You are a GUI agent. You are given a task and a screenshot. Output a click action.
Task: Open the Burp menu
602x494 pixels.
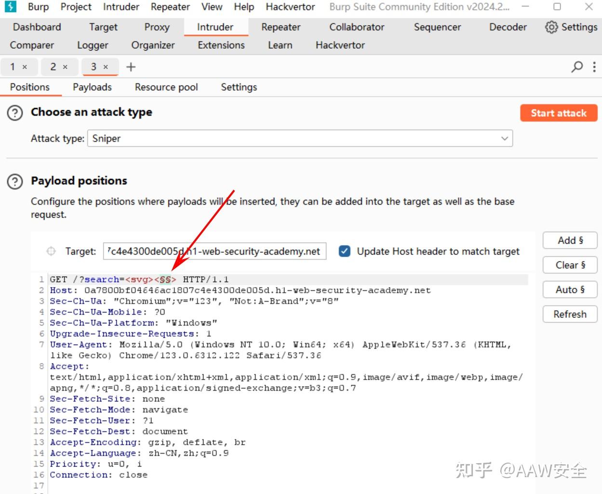pyautogui.click(x=38, y=7)
